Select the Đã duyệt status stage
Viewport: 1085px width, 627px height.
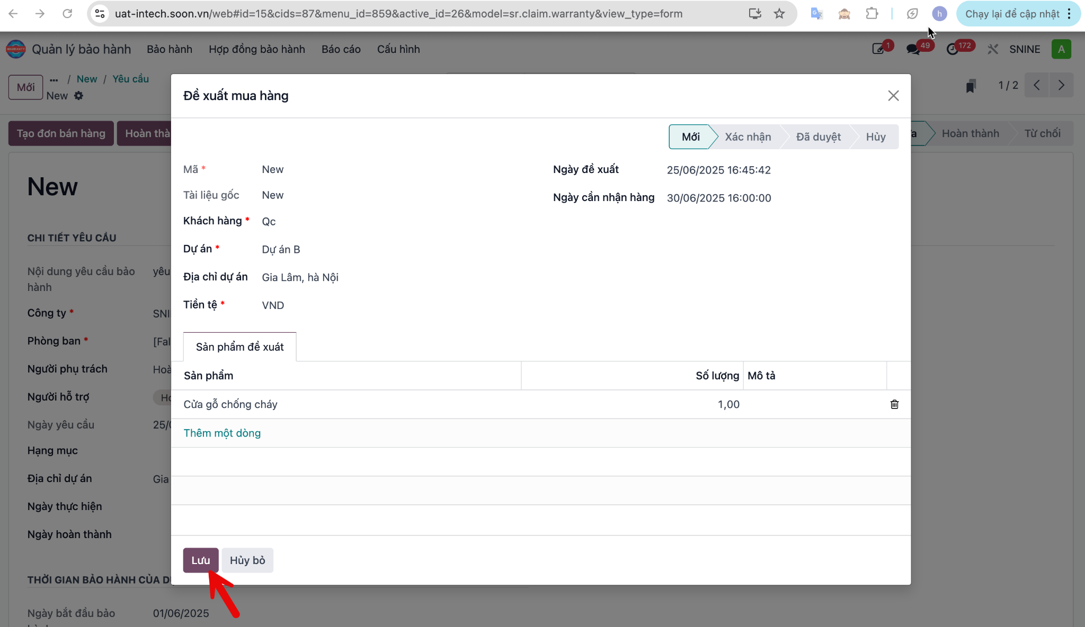818,137
